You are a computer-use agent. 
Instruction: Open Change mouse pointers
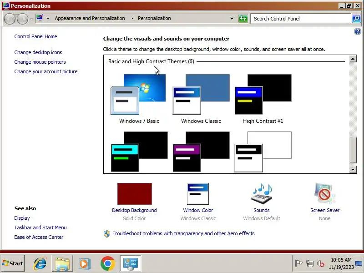40,62
